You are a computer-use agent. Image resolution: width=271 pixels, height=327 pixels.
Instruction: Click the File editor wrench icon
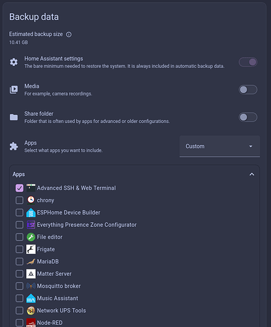(31, 237)
